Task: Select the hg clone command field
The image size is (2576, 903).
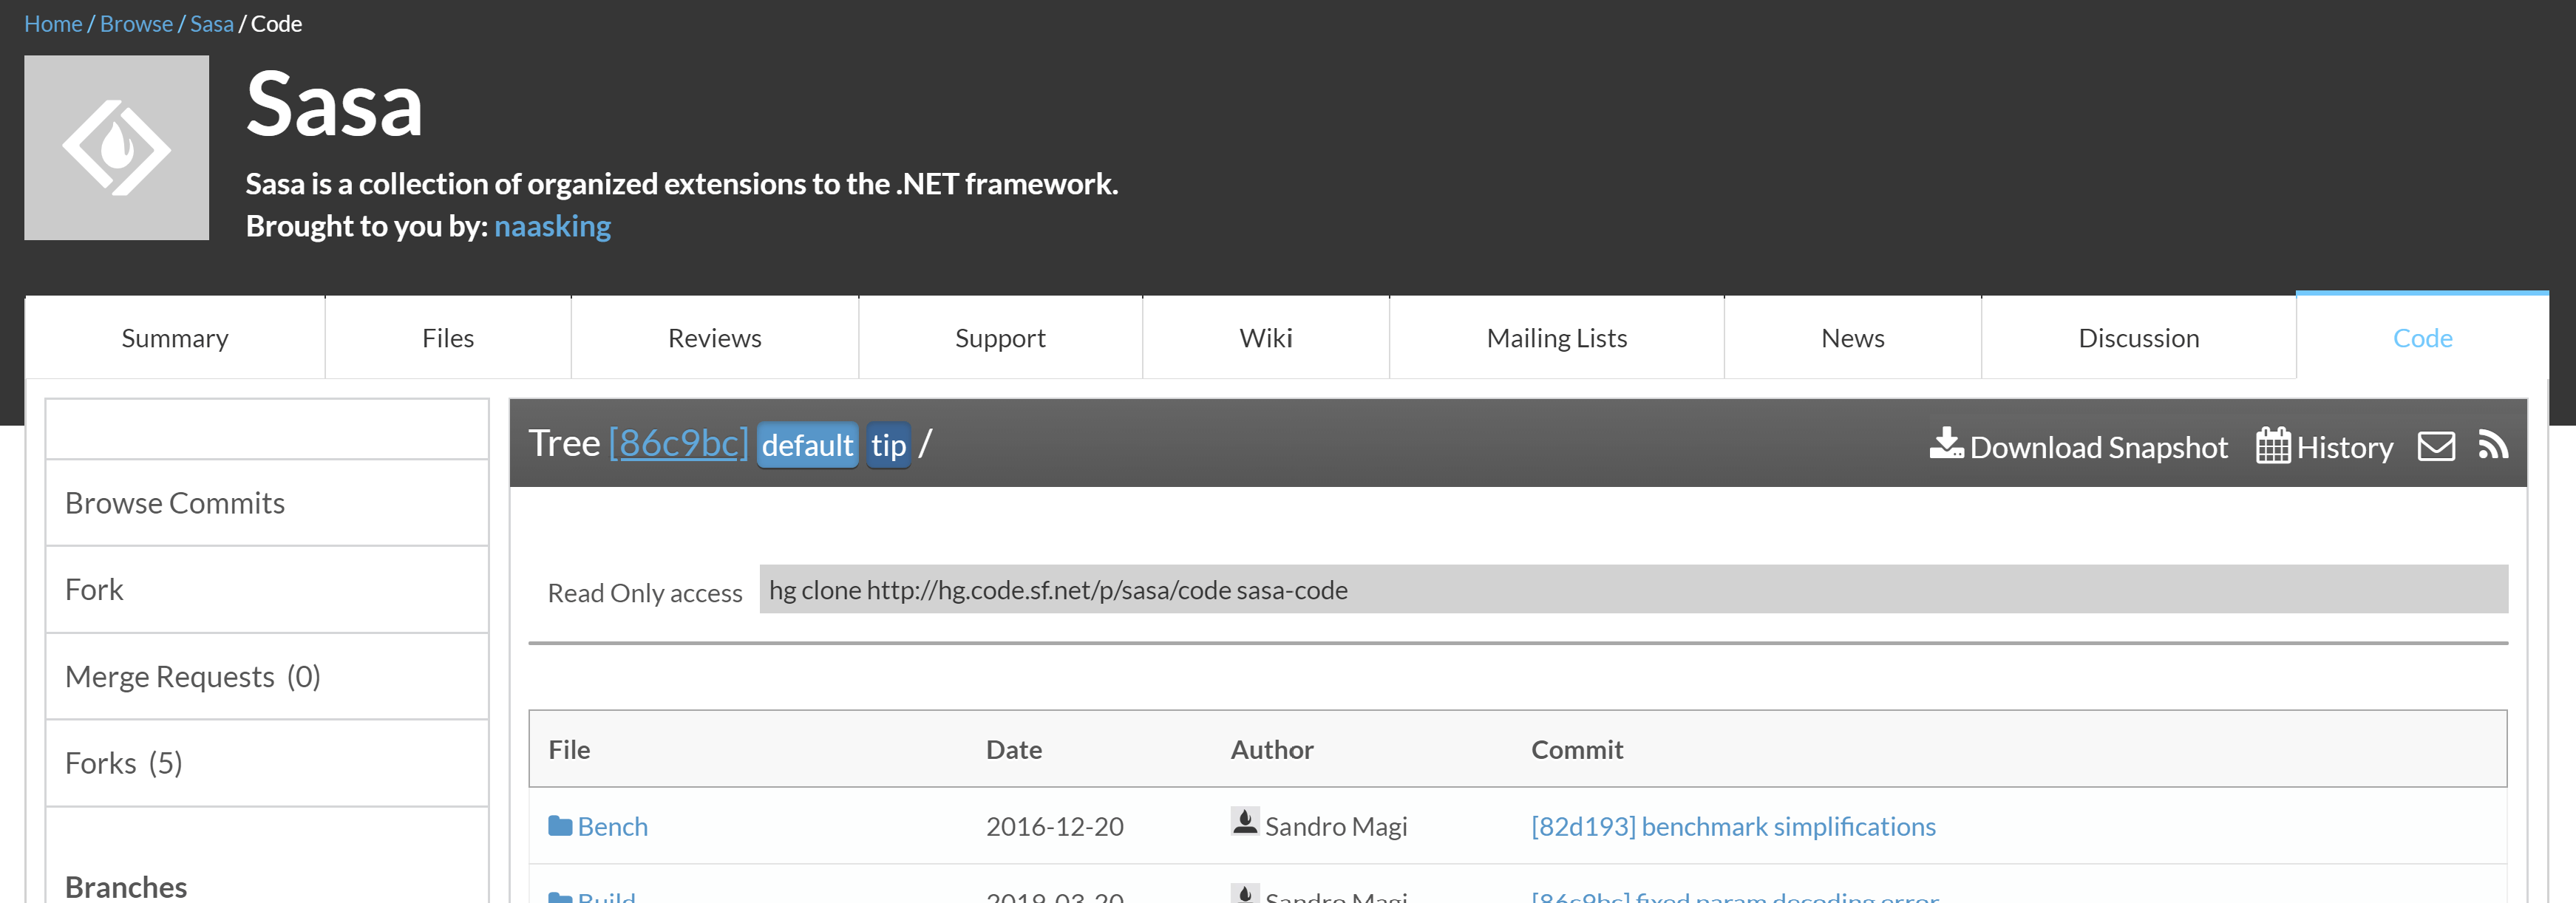Action: coord(1633,590)
